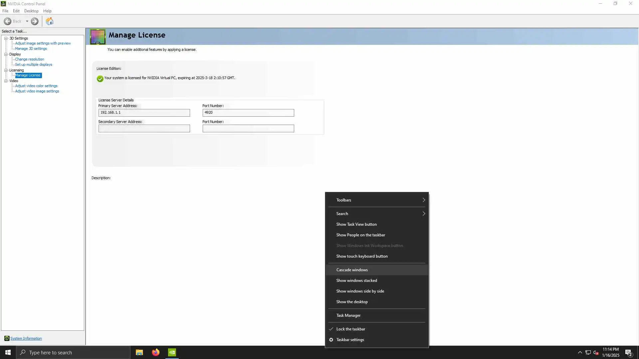The width and height of the screenshot is (639, 359).
Task: Launch Firefox from the taskbar
Action: 155,352
